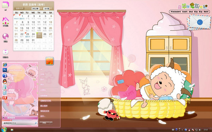Image resolution: width=212 pixels, height=132 pixels.
Task: Click the start menu search field
Action: click(x=20, y=123)
